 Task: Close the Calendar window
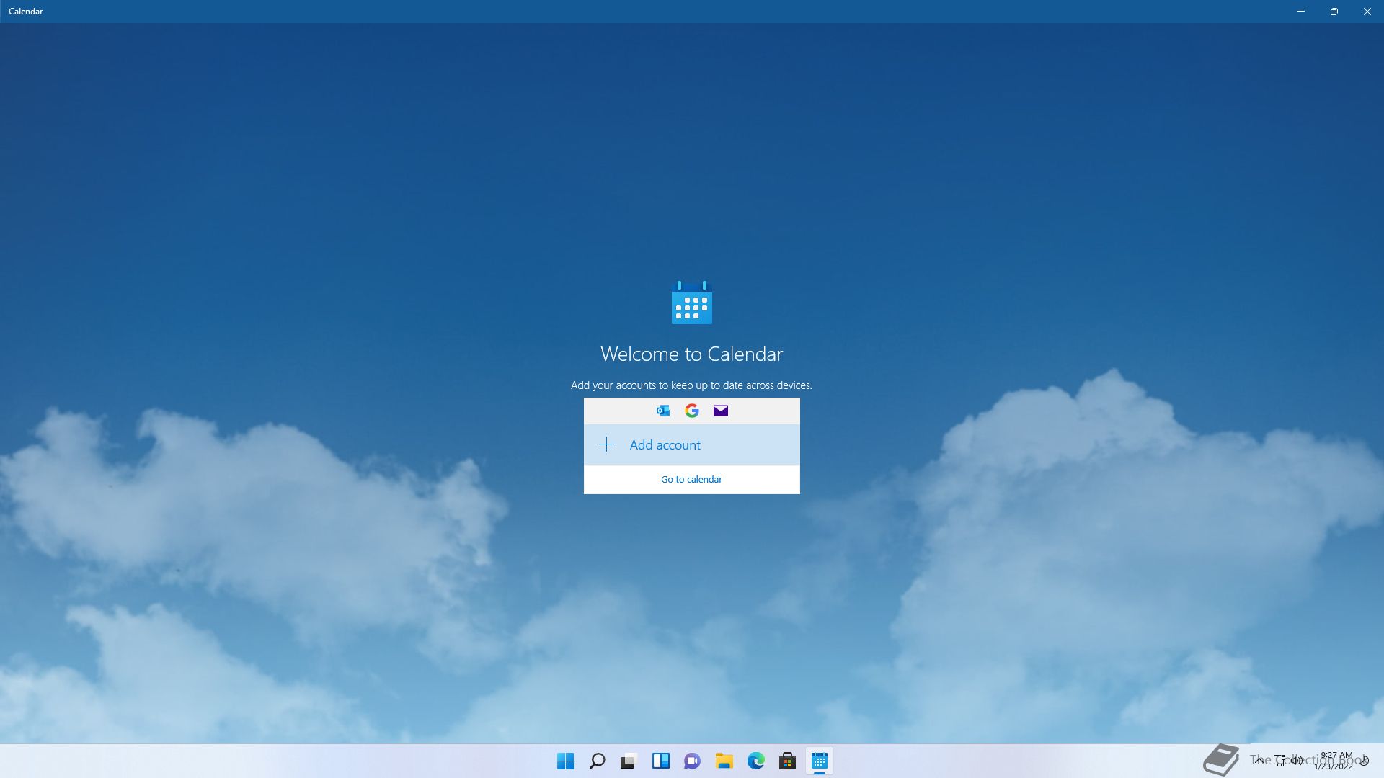point(1367,12)
